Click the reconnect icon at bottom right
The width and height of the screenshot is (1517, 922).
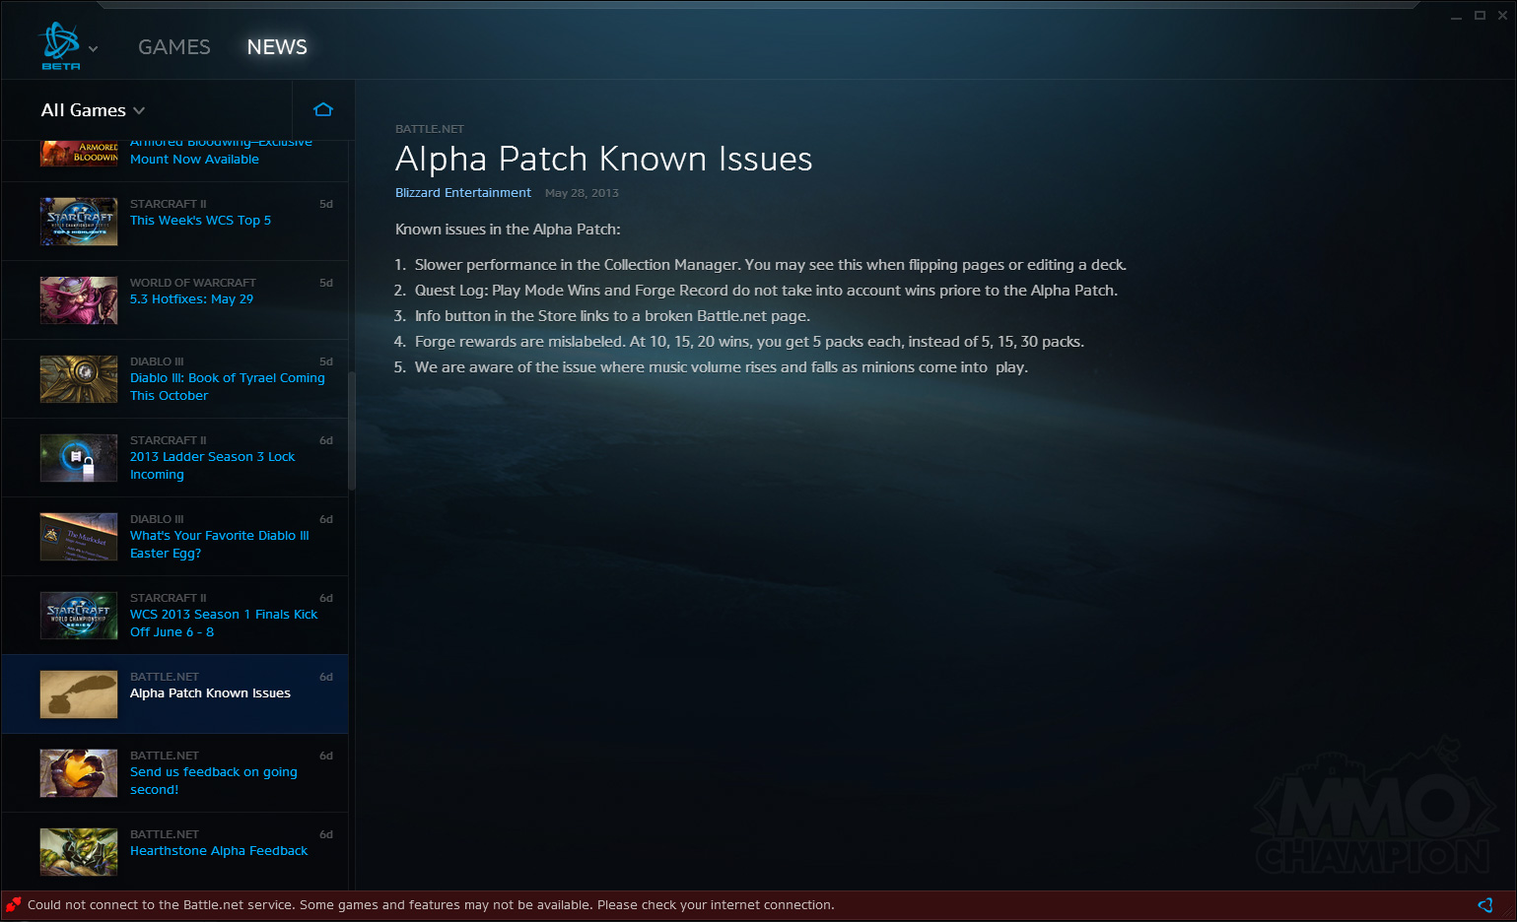tap(1485, 905)
